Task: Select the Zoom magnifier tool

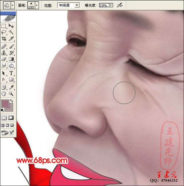Action: [x=11, y=94]
